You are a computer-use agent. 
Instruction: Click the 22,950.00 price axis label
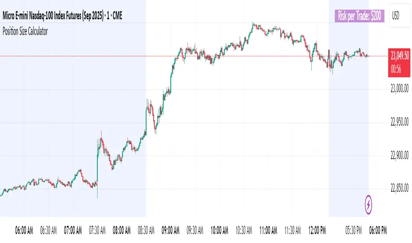coord(399,122)
